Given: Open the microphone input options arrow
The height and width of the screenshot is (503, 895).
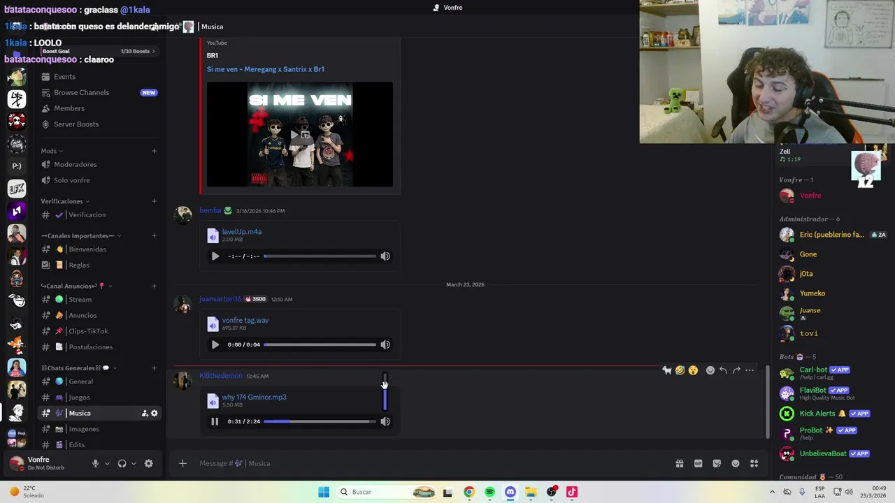Looking at the screenshot, I should click(107, 463).
